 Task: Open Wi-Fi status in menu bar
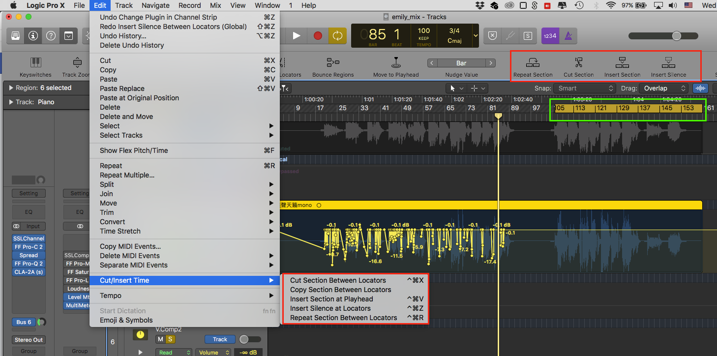[x=611, y=5]
